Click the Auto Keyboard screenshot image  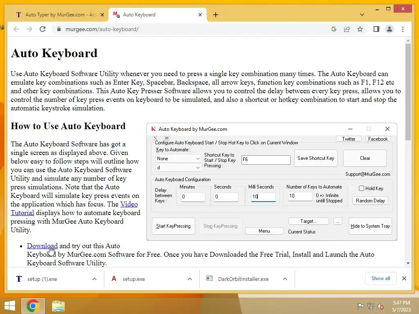(272, 182)
